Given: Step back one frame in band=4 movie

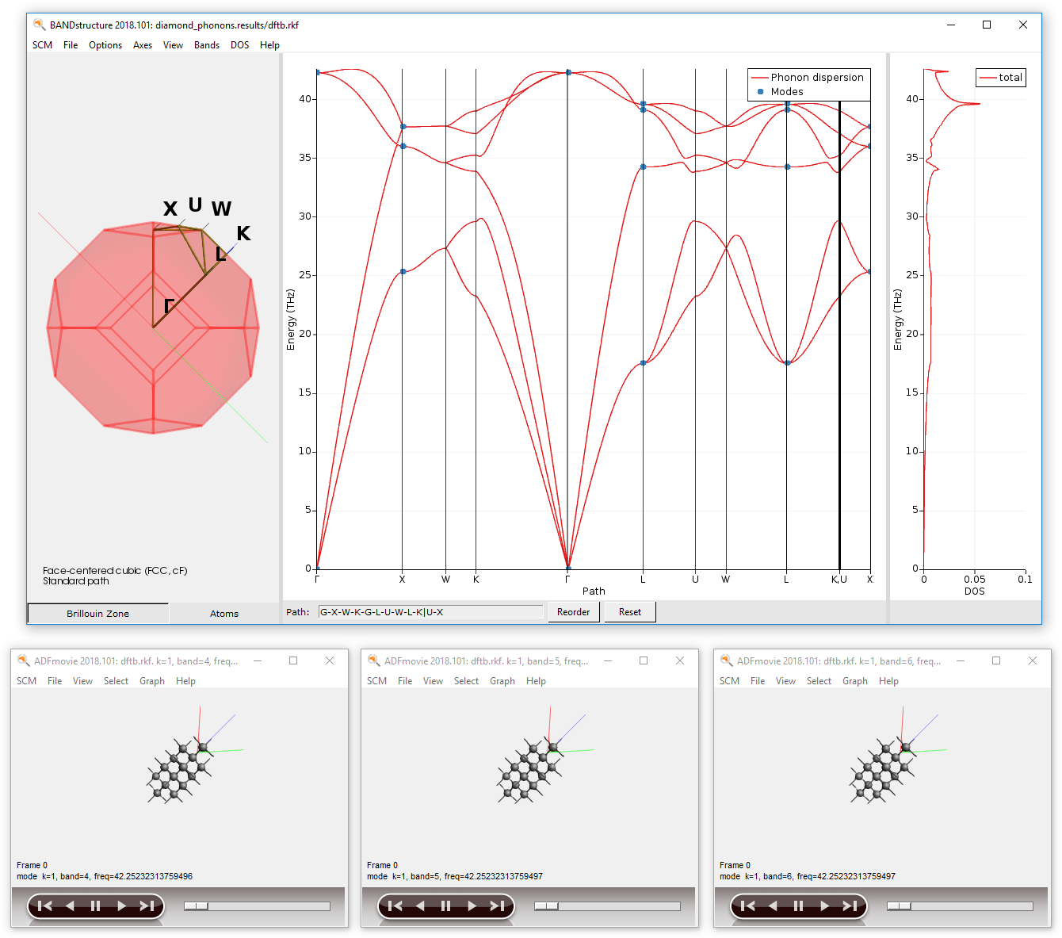Looking at the screenshot, I should click(x=70, y=906).
